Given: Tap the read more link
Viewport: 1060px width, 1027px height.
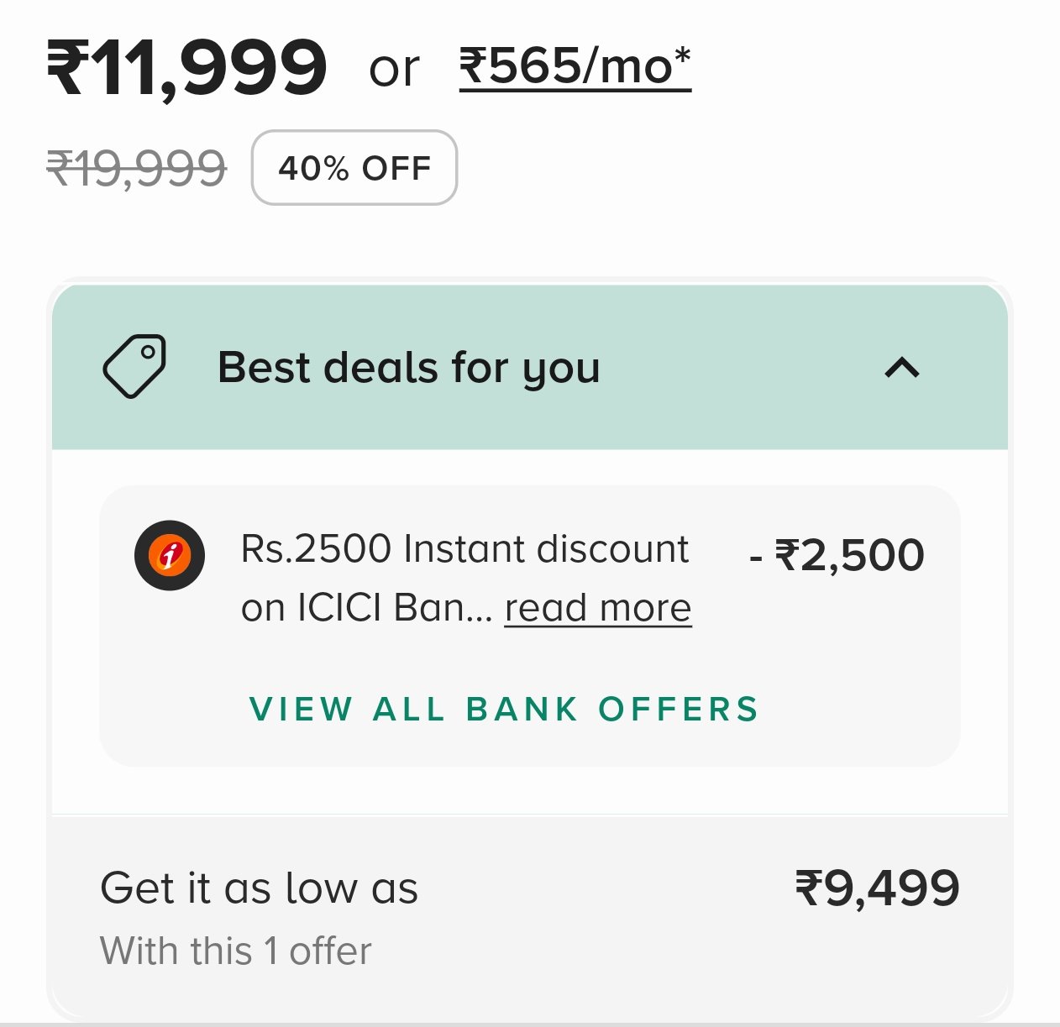Looking at the screenshot, I should [597, 607].
